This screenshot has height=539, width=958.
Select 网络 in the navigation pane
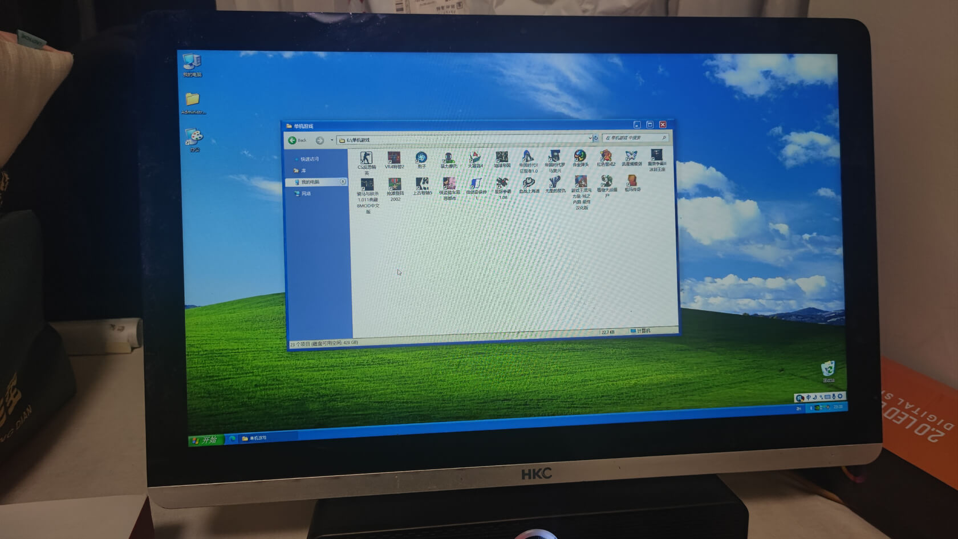[303, 194]
